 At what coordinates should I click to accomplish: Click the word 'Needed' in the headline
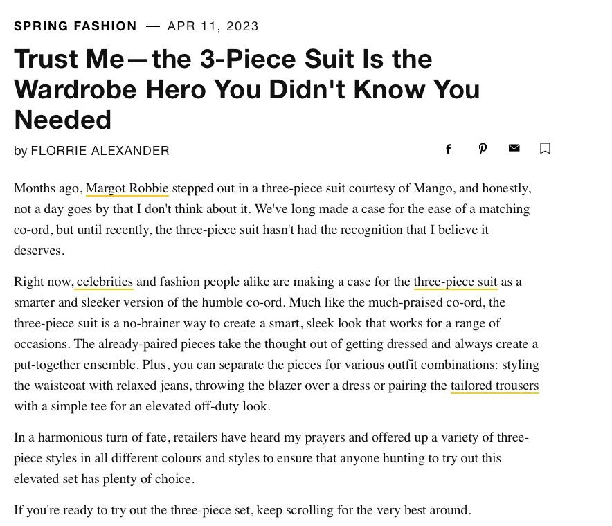pyautogui.click(x=63, y=120)
